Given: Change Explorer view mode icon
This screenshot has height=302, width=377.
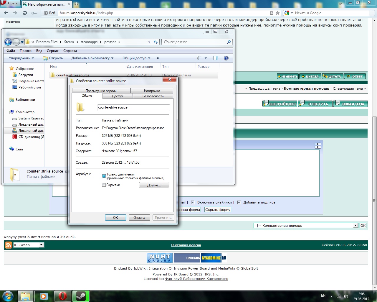Looking at the screenshot, I should (x=199, y=58).
